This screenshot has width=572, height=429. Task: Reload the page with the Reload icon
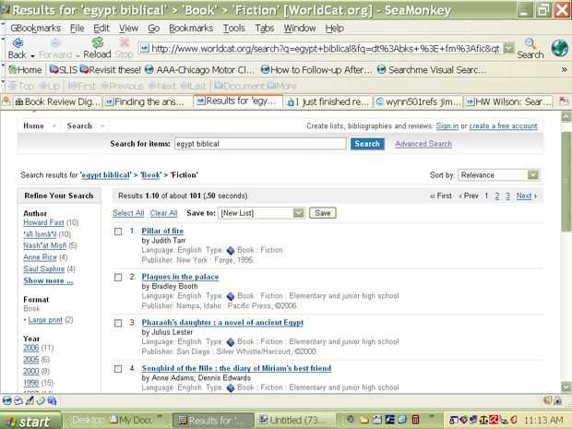point(97,42)
